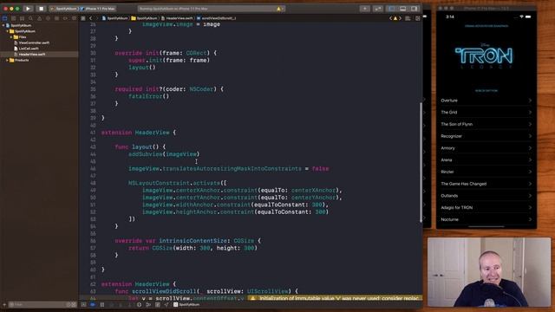Click HeaderView.swift in jump bar

pyautogui.click(x=177, y=18)
